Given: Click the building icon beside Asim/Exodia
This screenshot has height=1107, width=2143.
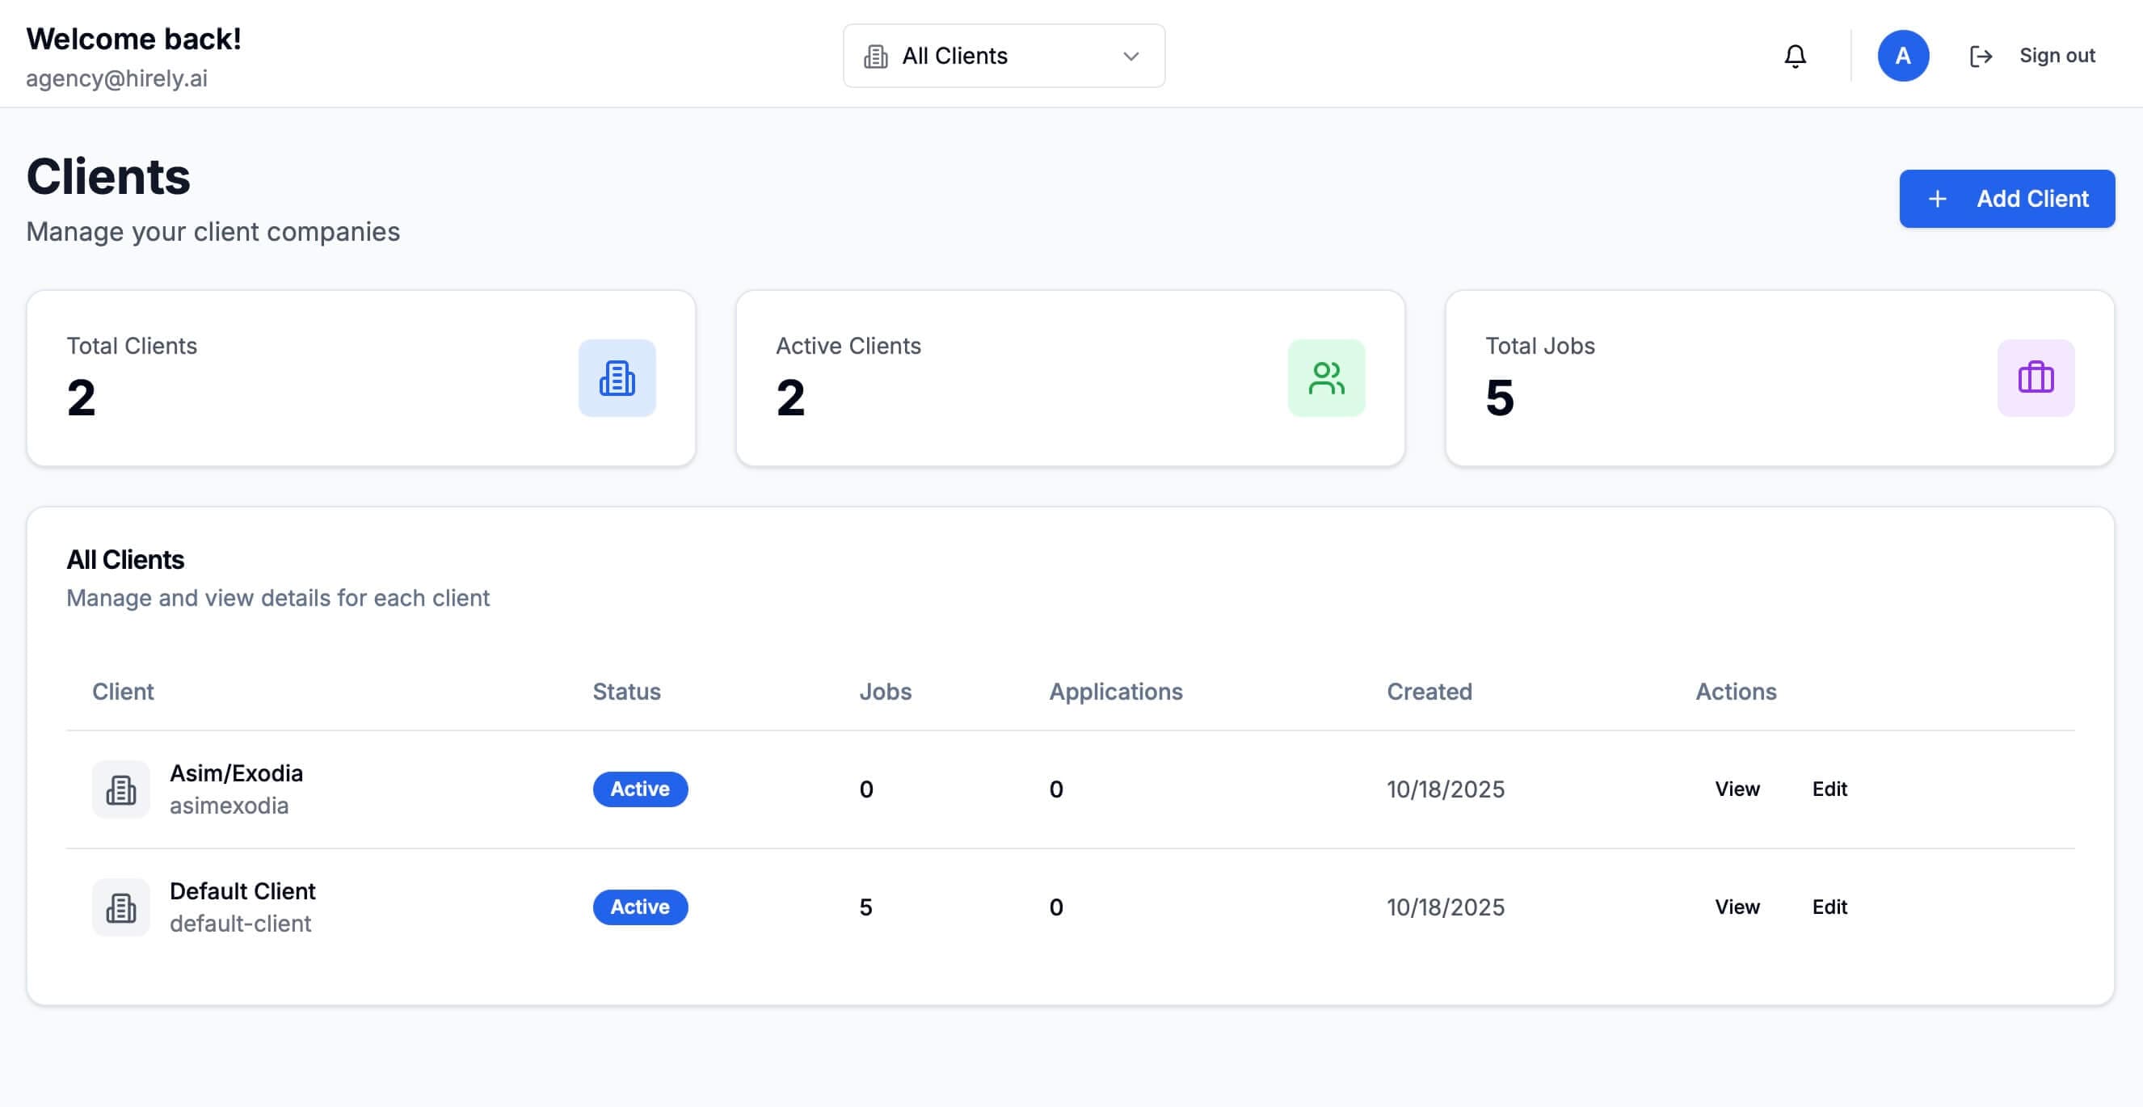Looking at the screenshot, I should [120, 789].
